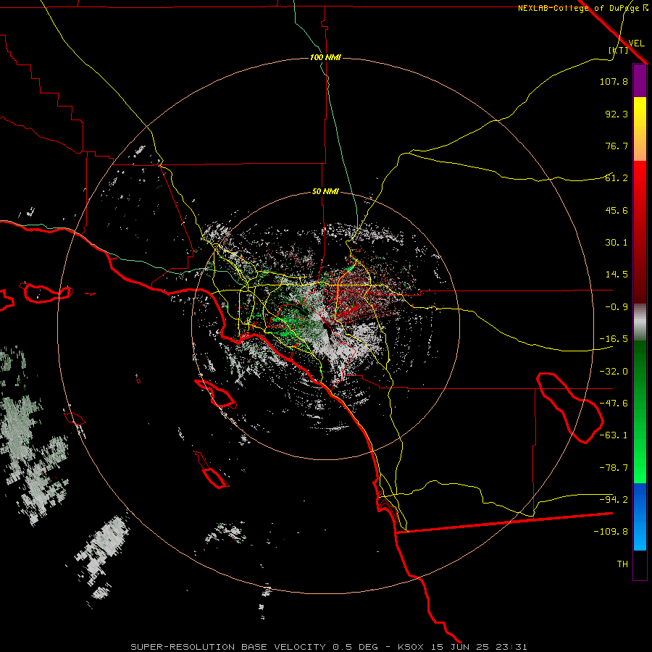This screenshot has width=652, height=652.
Task: Click the gray band of color bar
Action: [x=640, y=322]
